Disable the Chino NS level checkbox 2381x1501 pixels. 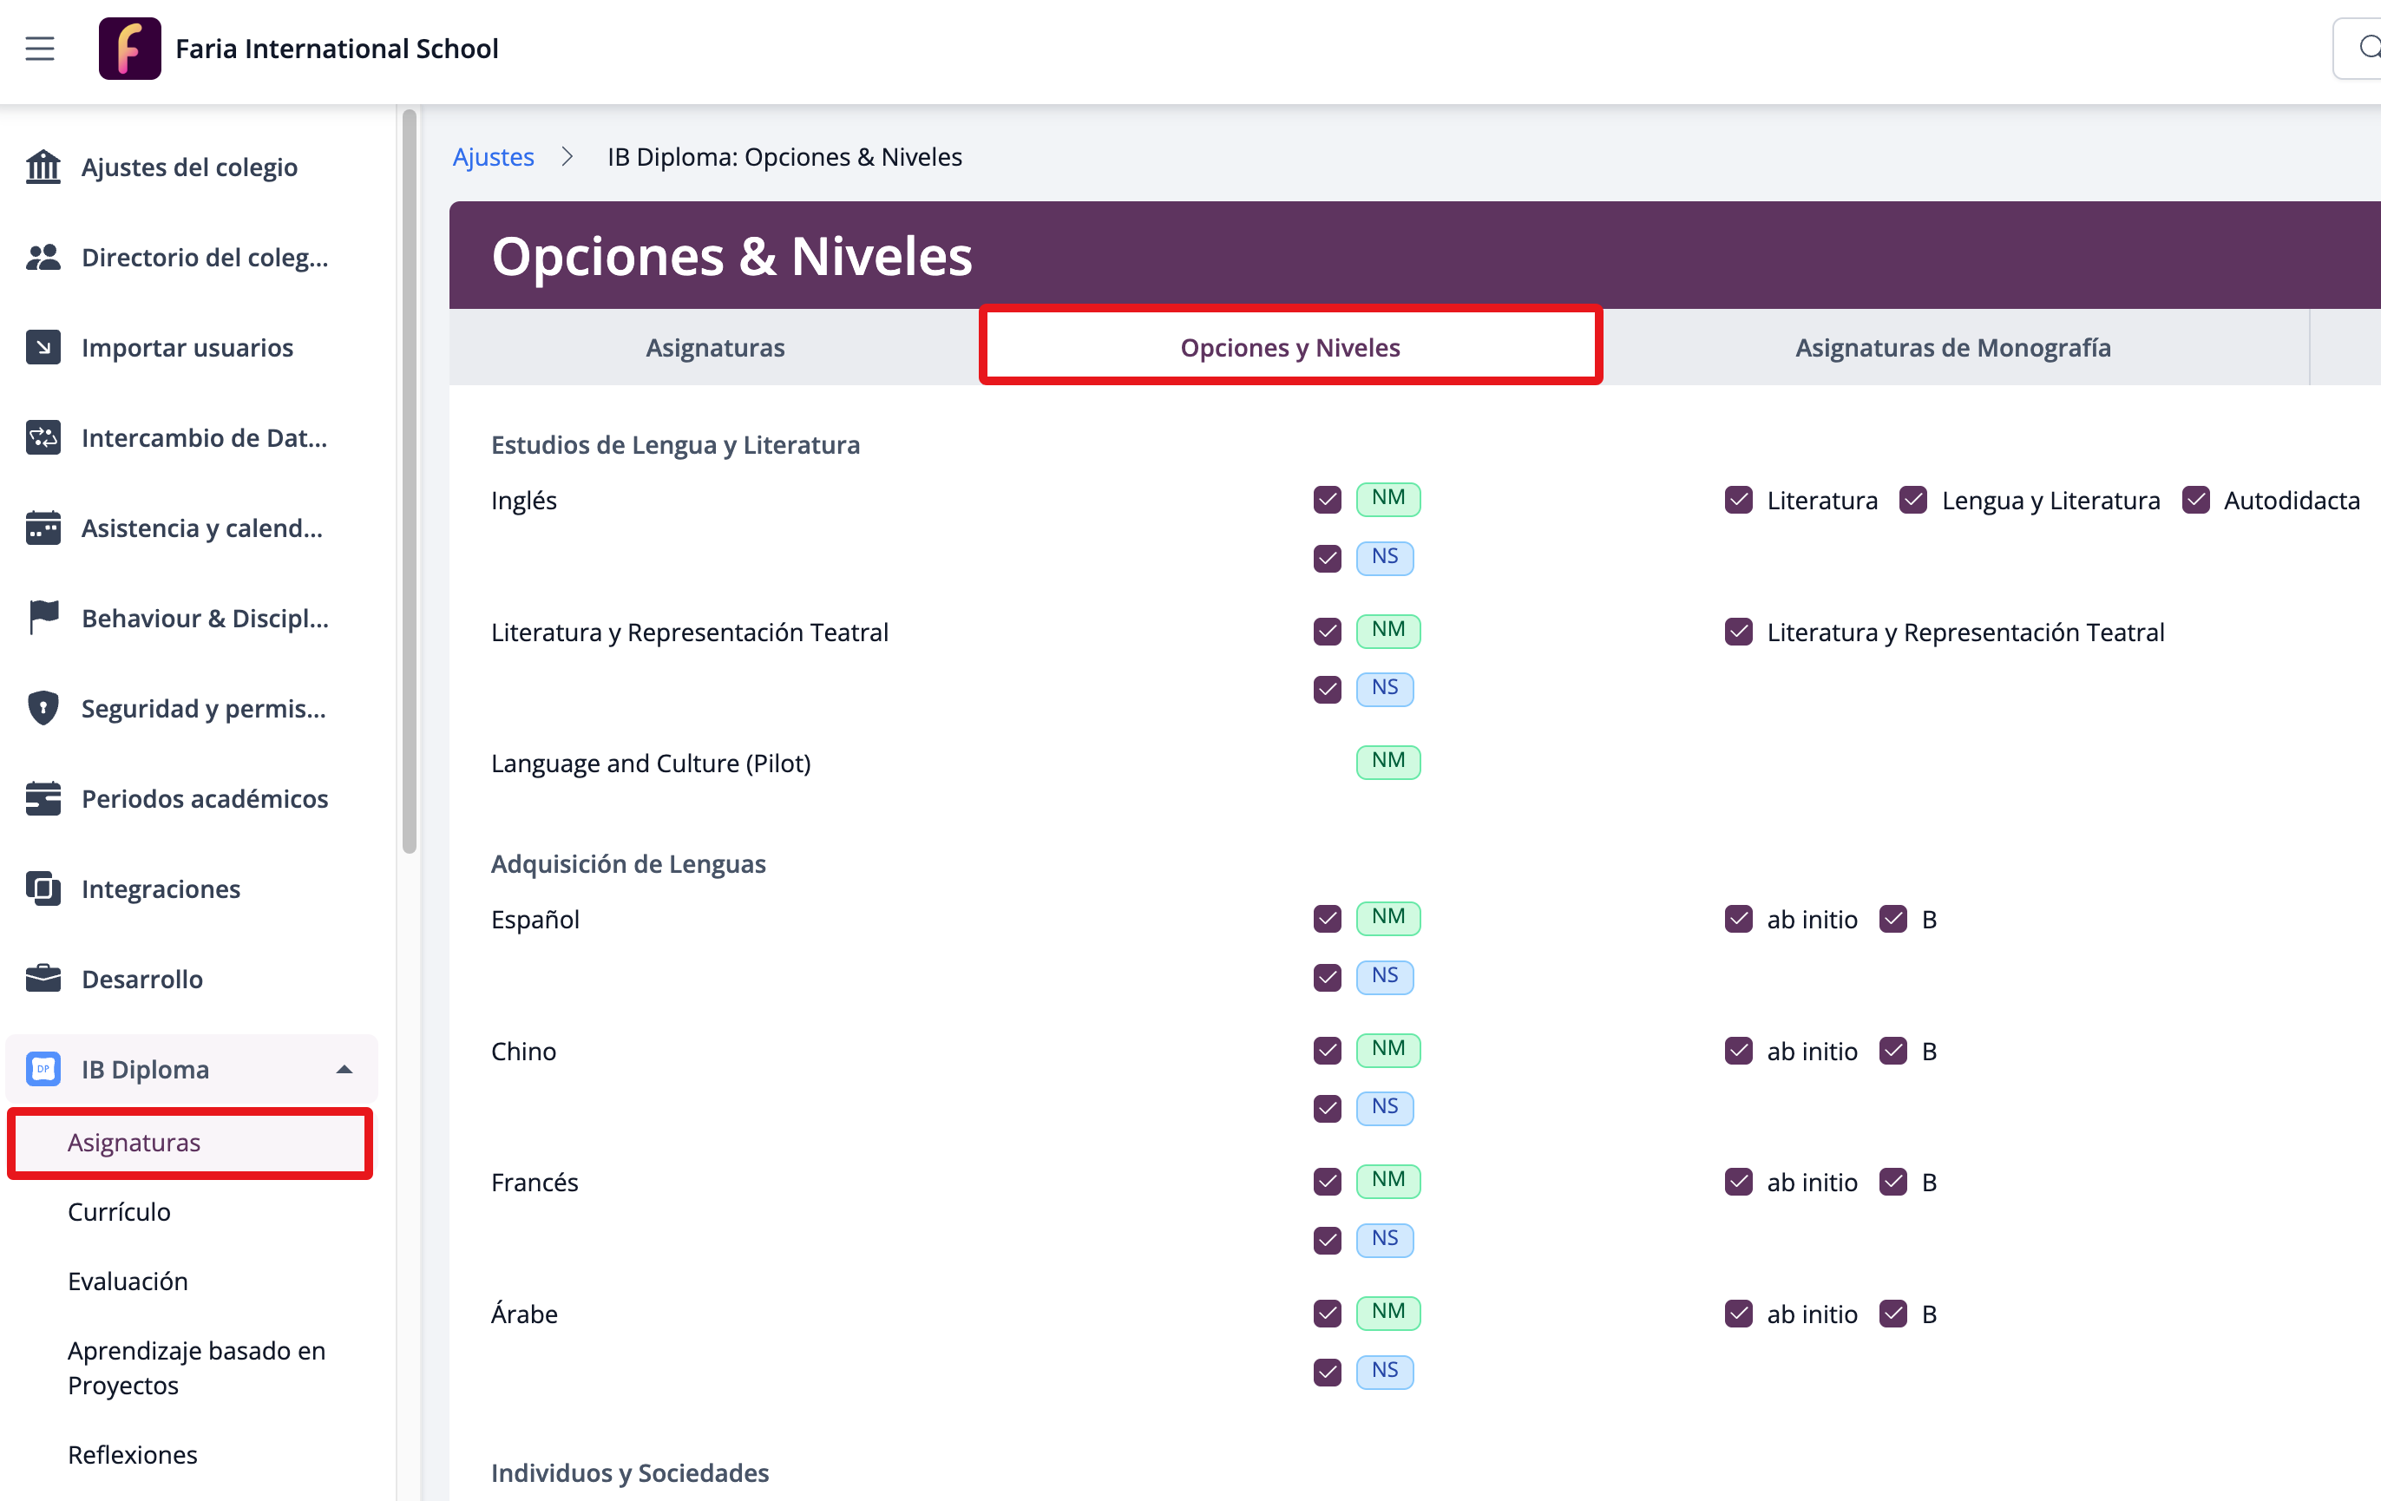point(1327,1107)
